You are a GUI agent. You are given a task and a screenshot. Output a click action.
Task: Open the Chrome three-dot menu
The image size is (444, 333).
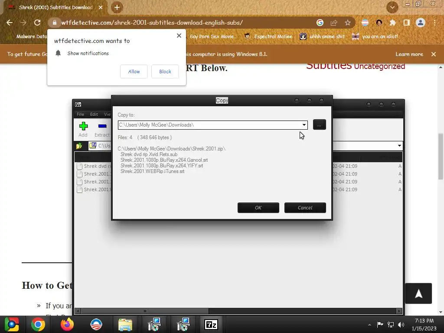[434, 23]
